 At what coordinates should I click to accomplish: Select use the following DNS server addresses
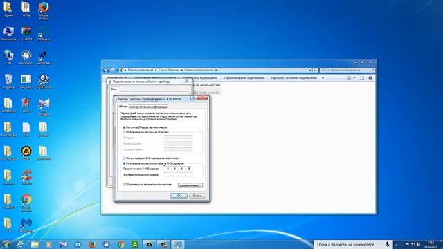[124, 163]
